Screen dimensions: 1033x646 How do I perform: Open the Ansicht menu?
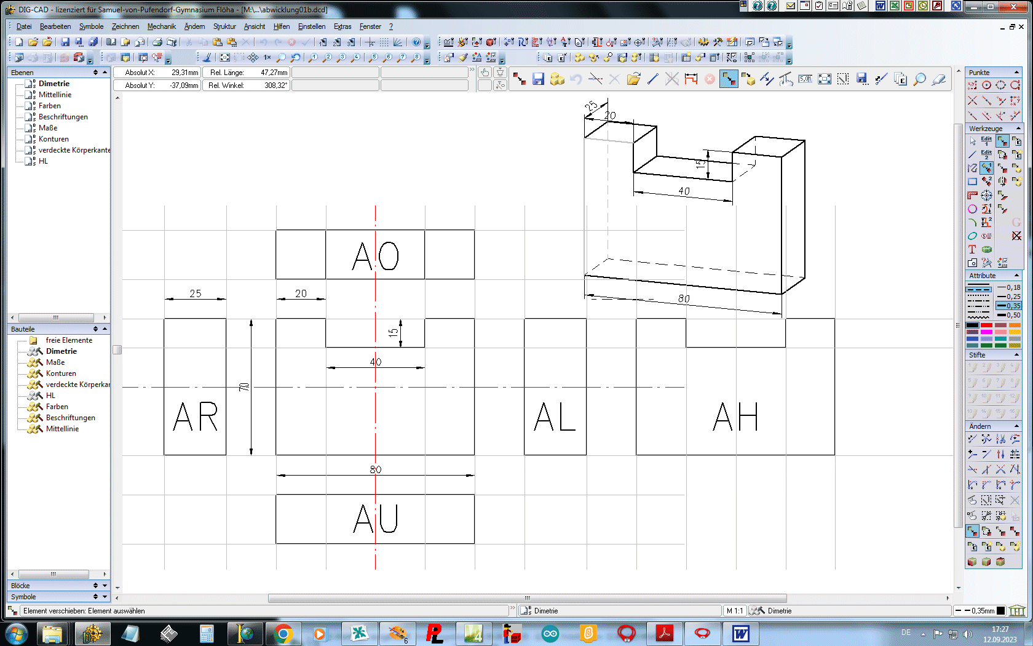(255, 26)
